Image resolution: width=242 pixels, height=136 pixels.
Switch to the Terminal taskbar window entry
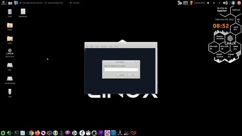click(x=75, y=3)
